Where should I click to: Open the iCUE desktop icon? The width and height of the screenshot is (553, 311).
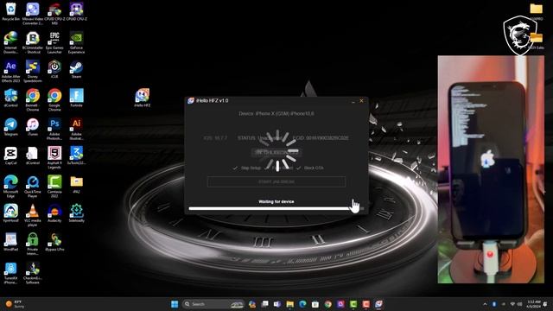tap(54, 69)
